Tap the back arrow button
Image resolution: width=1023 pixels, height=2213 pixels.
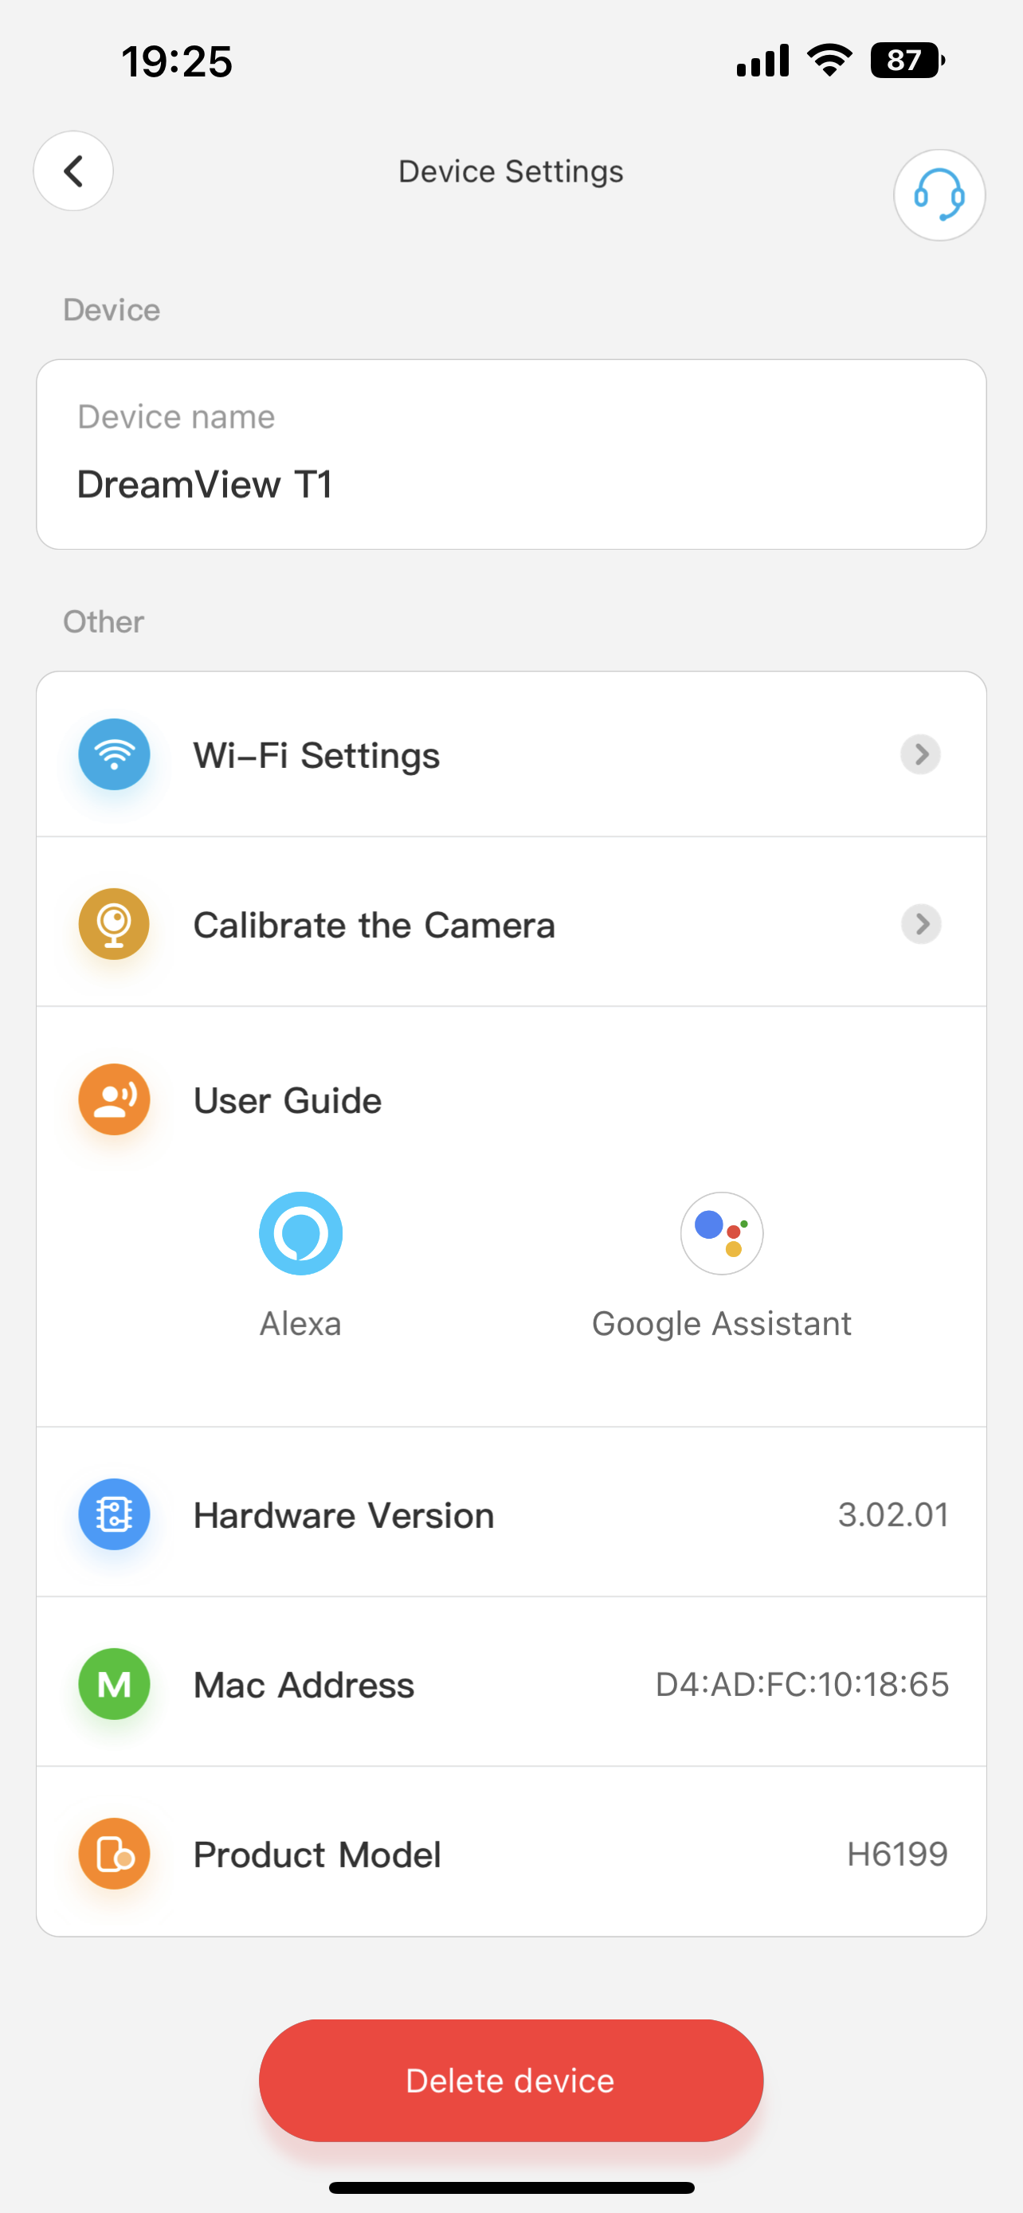73,171
